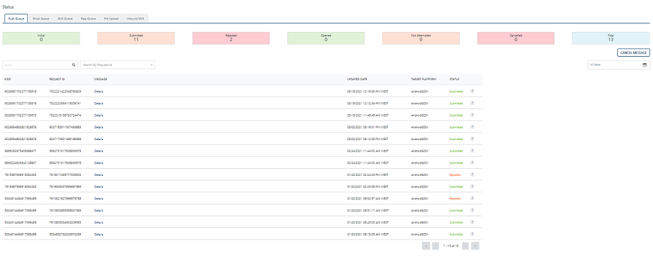Screen dimensions: 653x256
Task: Open help icon for 03/15/2021 11:49:49 AM row
Action: click(472, 115)
